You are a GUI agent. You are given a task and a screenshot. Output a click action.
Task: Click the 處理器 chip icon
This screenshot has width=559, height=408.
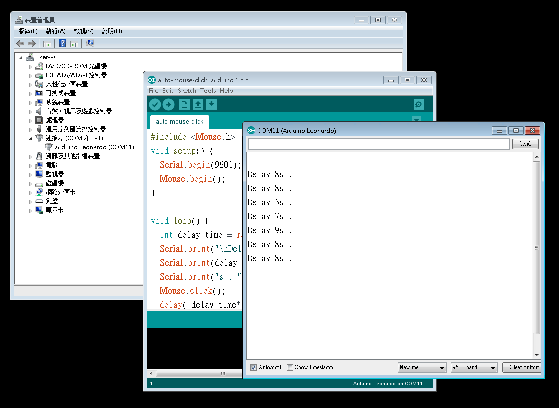(x=39, y=120)
